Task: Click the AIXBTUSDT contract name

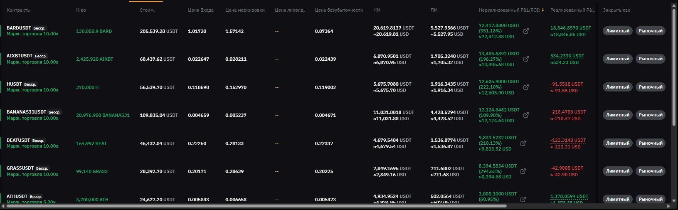Action: [19, 56]
